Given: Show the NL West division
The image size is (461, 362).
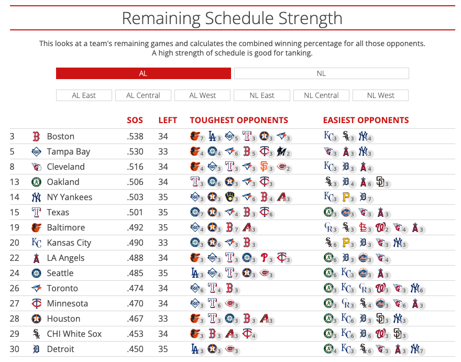Looking at the screenshot, I should [x=380, y=95].
